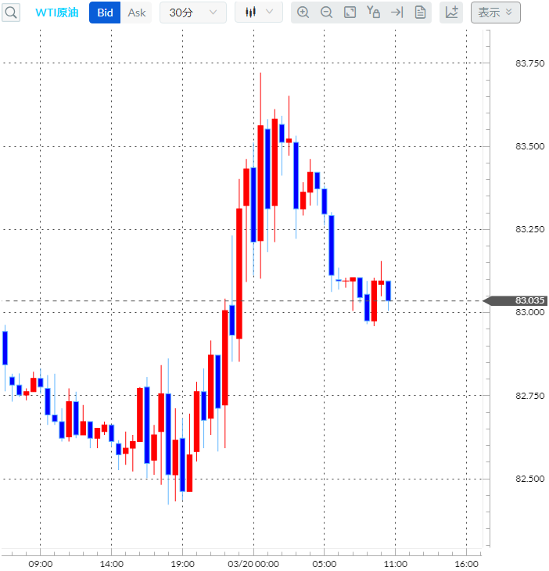Viewport: 549px width, 571px height.
Task: Click the 05:00 time axis label
Action: (325, 564)
